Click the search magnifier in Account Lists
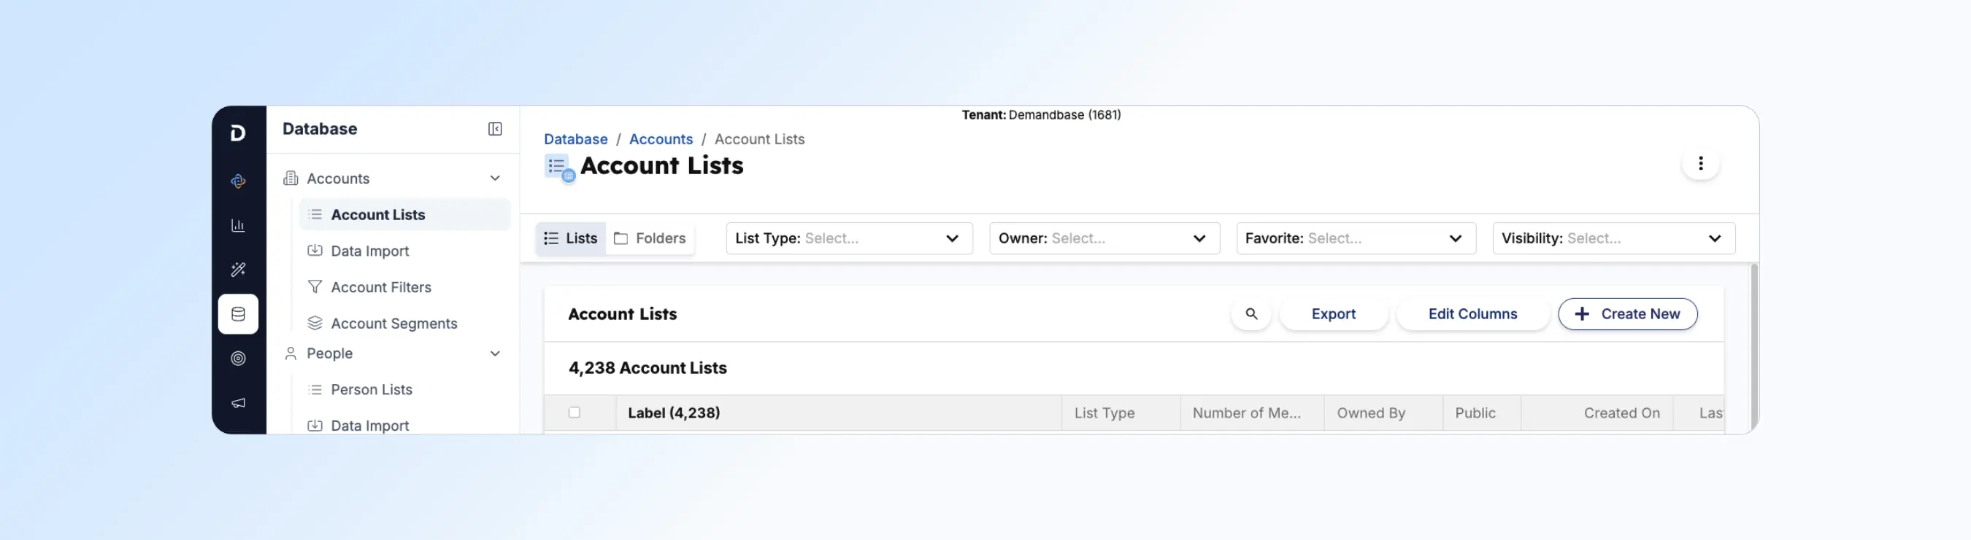This screenshot has height=540, width=1971. (x=1251, y=314)
